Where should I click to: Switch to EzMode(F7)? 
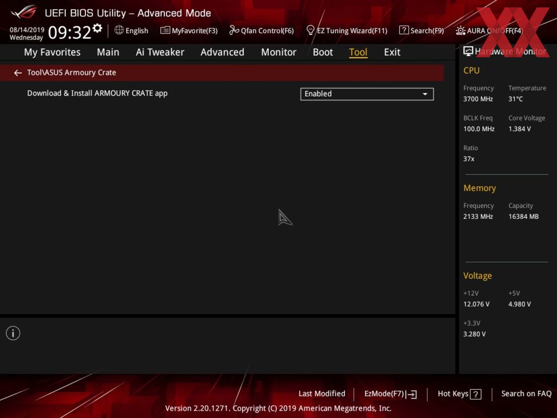(391, 394)
